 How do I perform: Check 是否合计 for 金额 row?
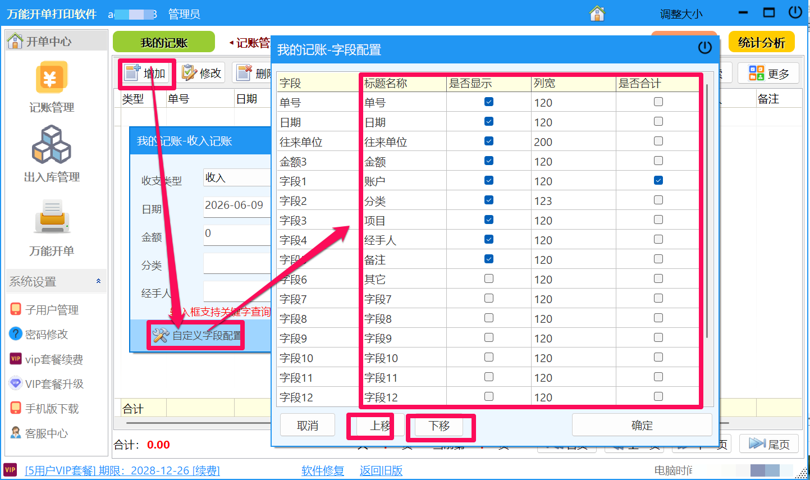coord(658,161)
